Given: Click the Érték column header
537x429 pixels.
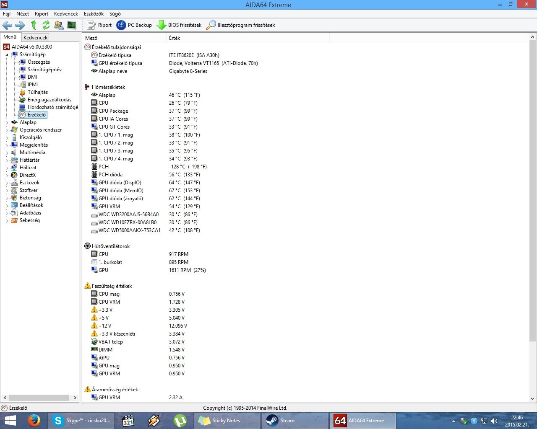Looking at the screenshot, I should coord(248,38).
